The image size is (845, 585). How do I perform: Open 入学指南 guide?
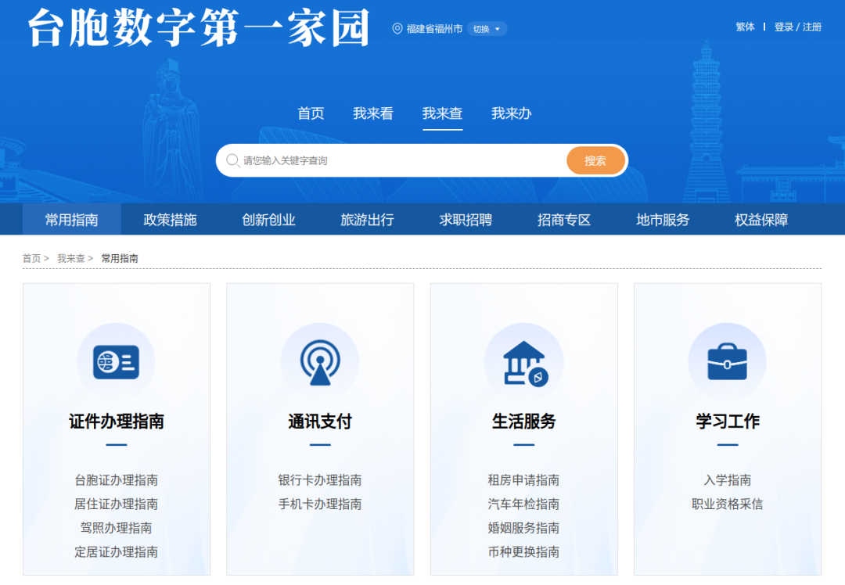(728, 480)
